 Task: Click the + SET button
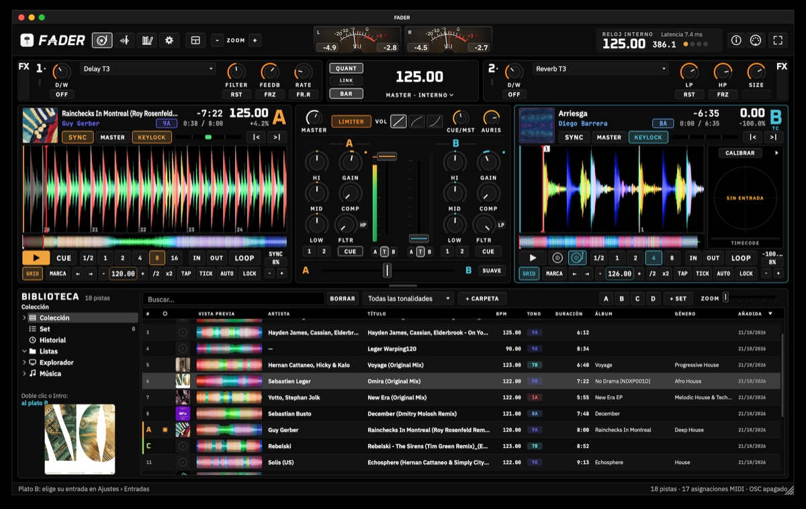(x=678, y=299)
